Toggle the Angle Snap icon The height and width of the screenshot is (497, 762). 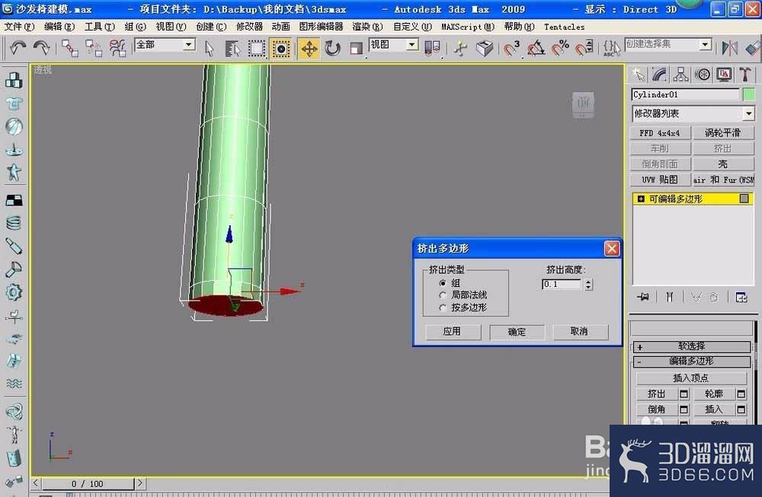tap(536, 48)
